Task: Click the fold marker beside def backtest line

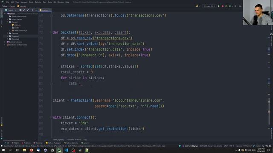Action: (51, 32)
